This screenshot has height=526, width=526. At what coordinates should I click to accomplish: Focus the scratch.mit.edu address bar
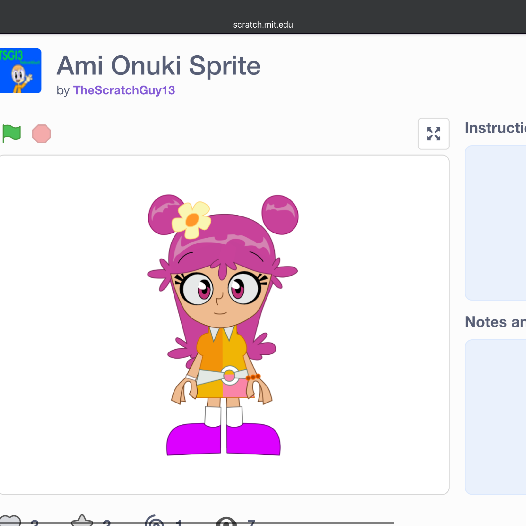pos(263,25)
